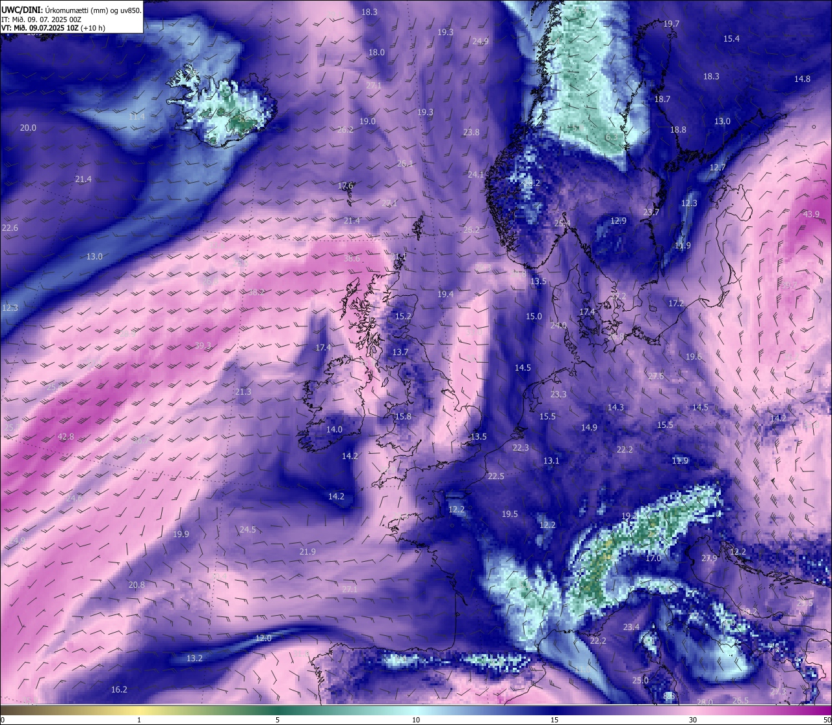832x725 pixels.
Task: Click the 38.6 value northwest of Scotland
Action: [x=352, y=258]
